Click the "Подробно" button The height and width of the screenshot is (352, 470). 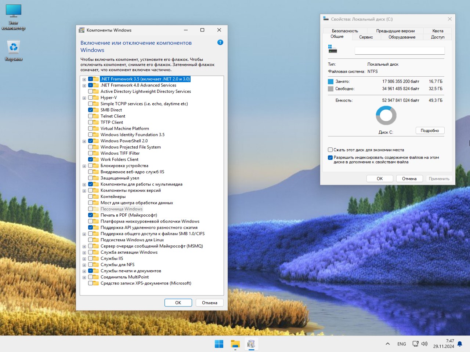pos(430,131)
